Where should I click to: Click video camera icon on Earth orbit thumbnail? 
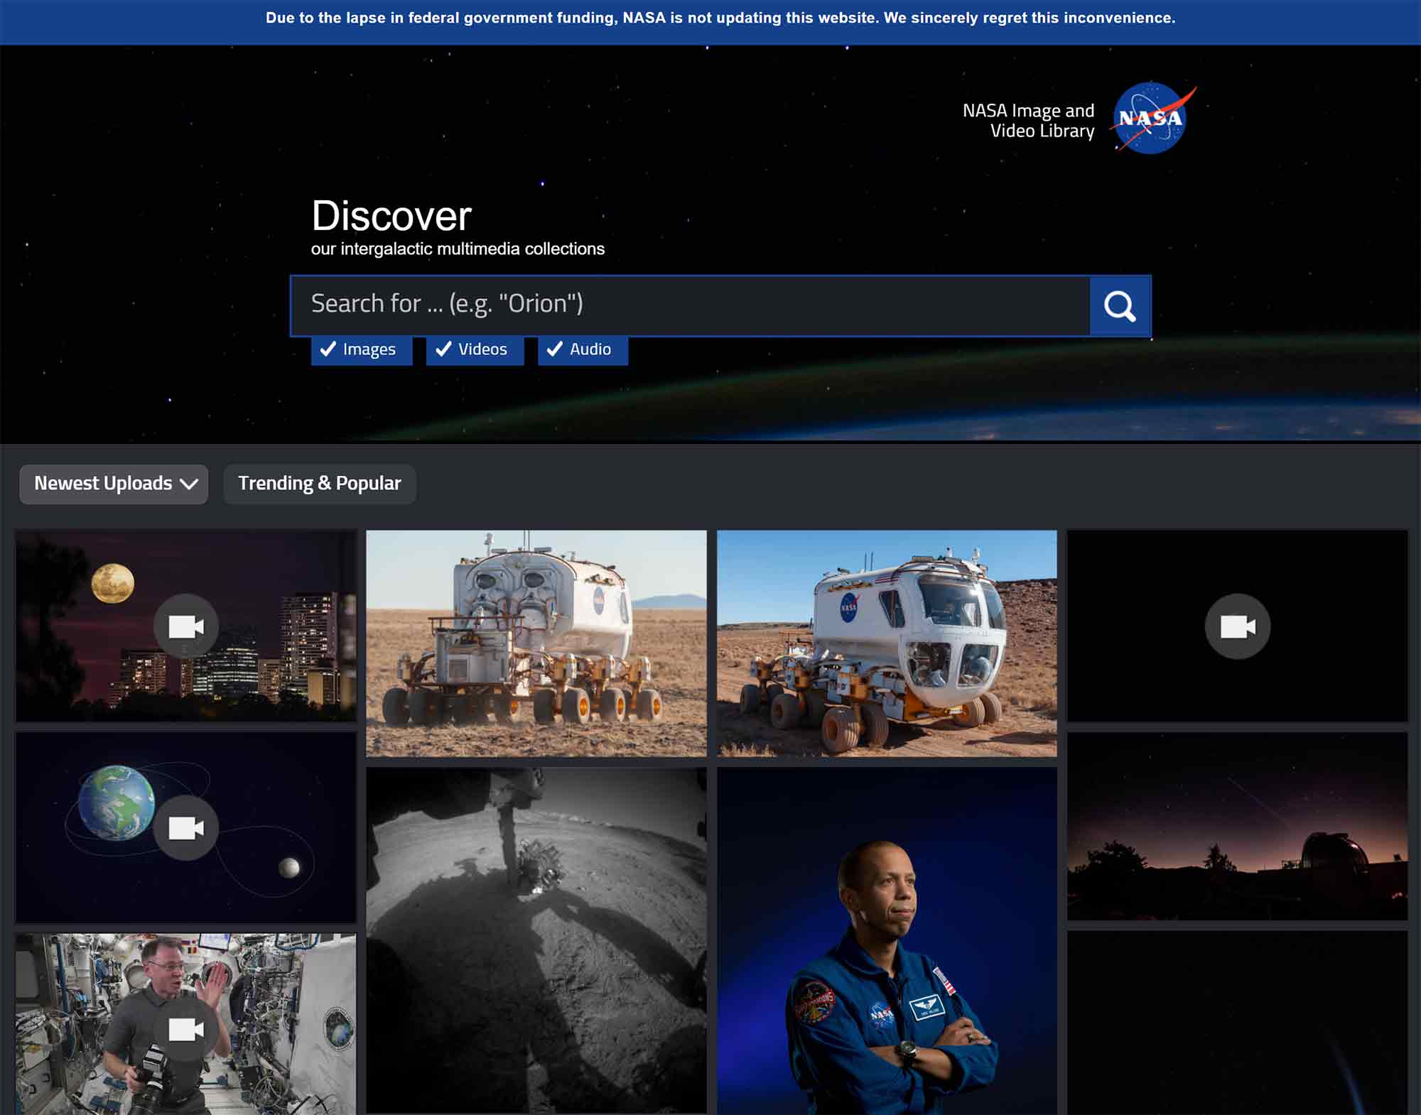(186, 828)
